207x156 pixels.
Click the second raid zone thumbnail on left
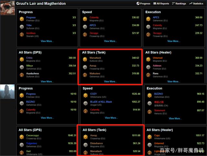(7, 92)
